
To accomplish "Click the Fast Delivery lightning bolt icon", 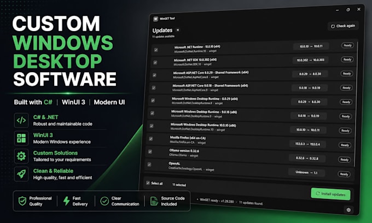I will pos(66,201).
